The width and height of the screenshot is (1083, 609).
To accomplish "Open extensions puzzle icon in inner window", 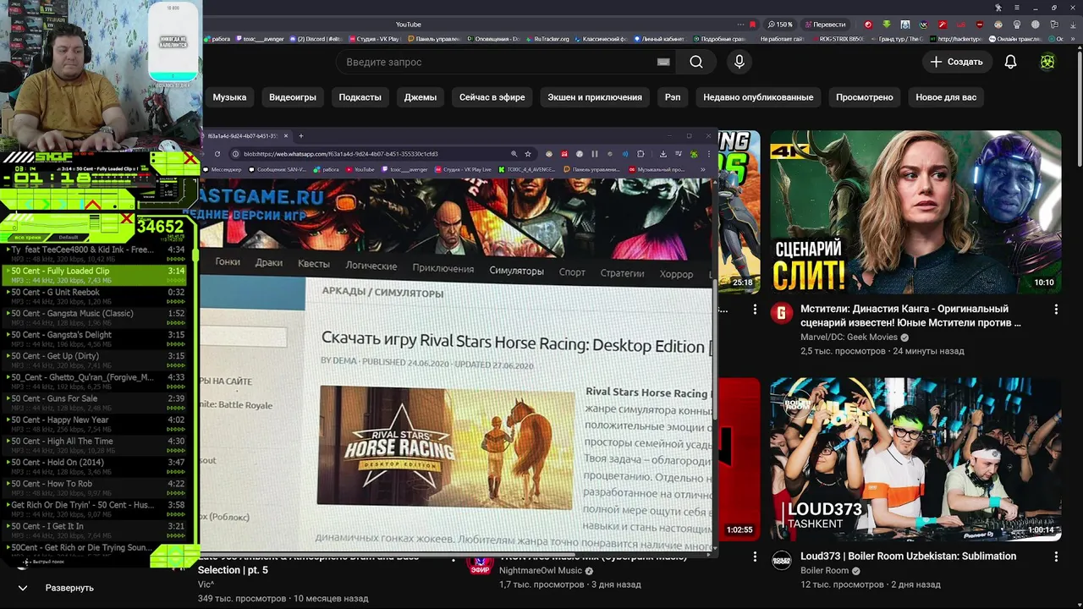I will (x=640, y=154).
